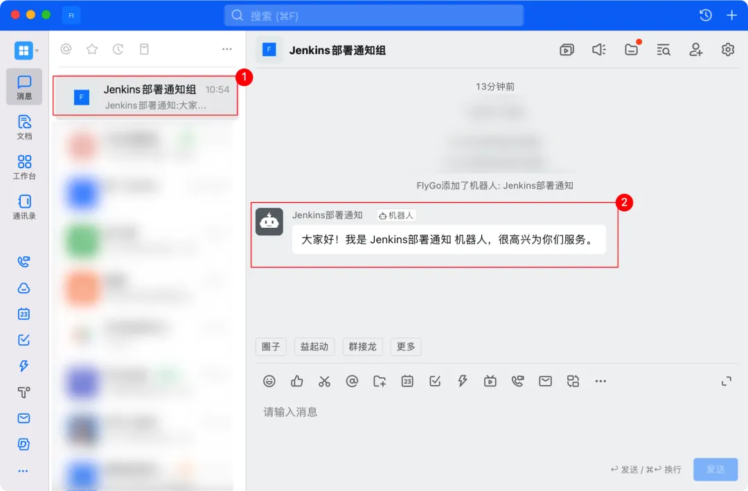Open the 工作台 workbench section
Viewport: 748px width, 491px height.
point(24,167)
